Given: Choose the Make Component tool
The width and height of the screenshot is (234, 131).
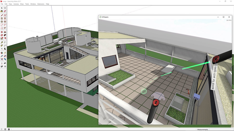Looking at the screenshot, I should (x=5, y=8).
